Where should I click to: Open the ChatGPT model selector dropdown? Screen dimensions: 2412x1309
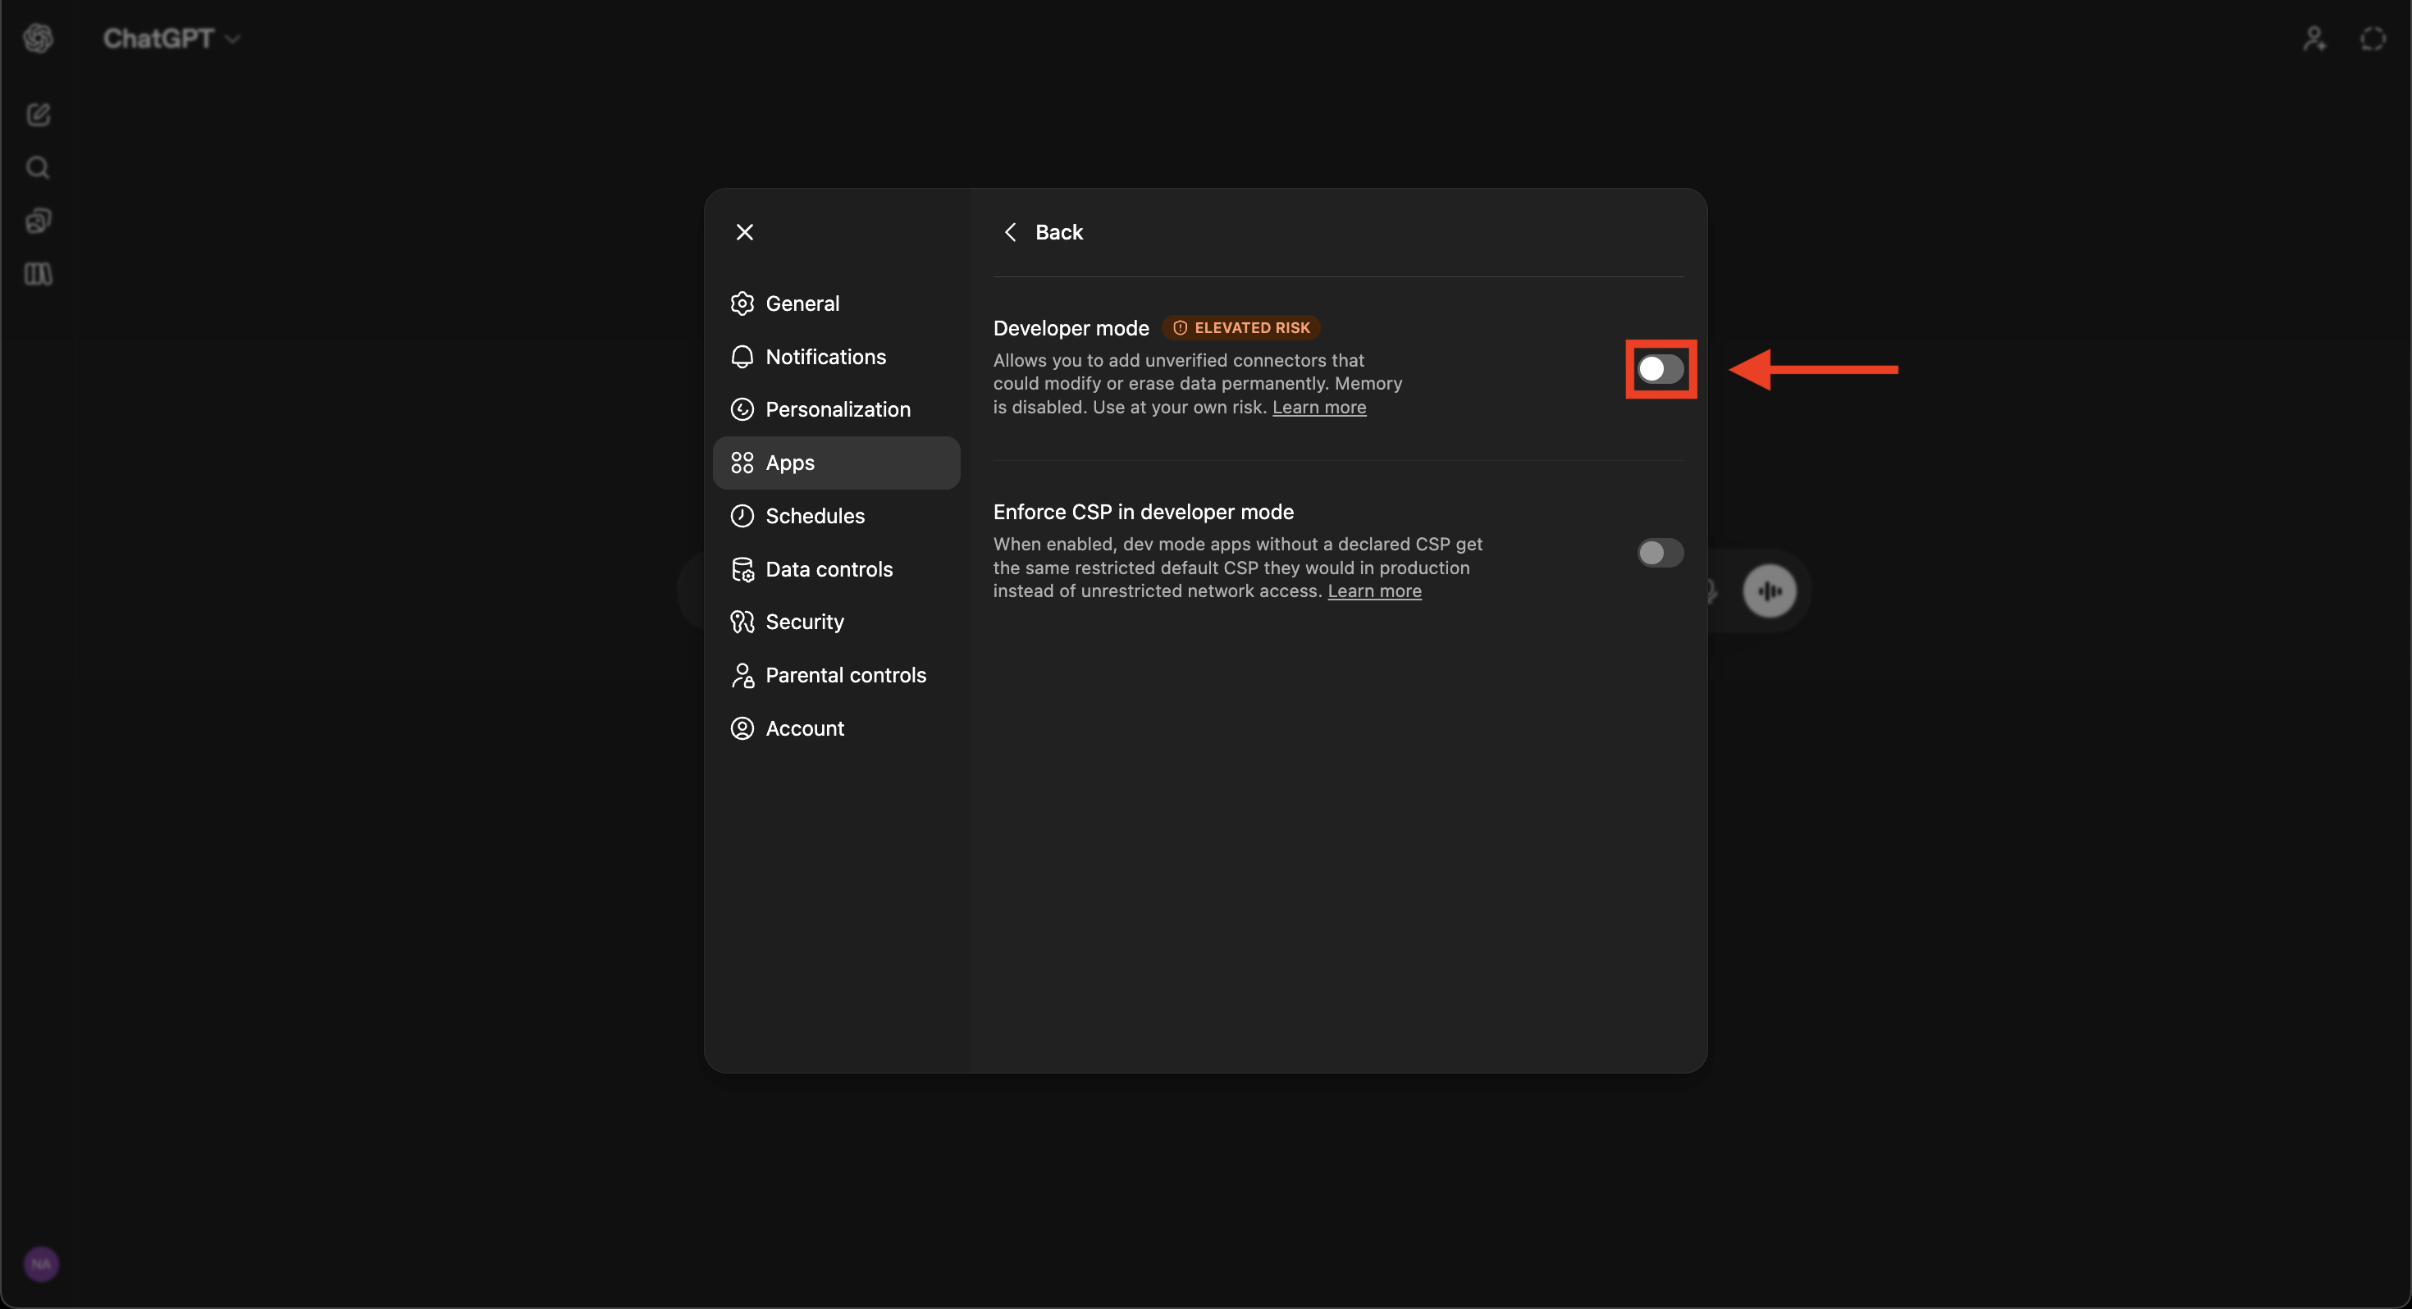[x=171, y=39]
